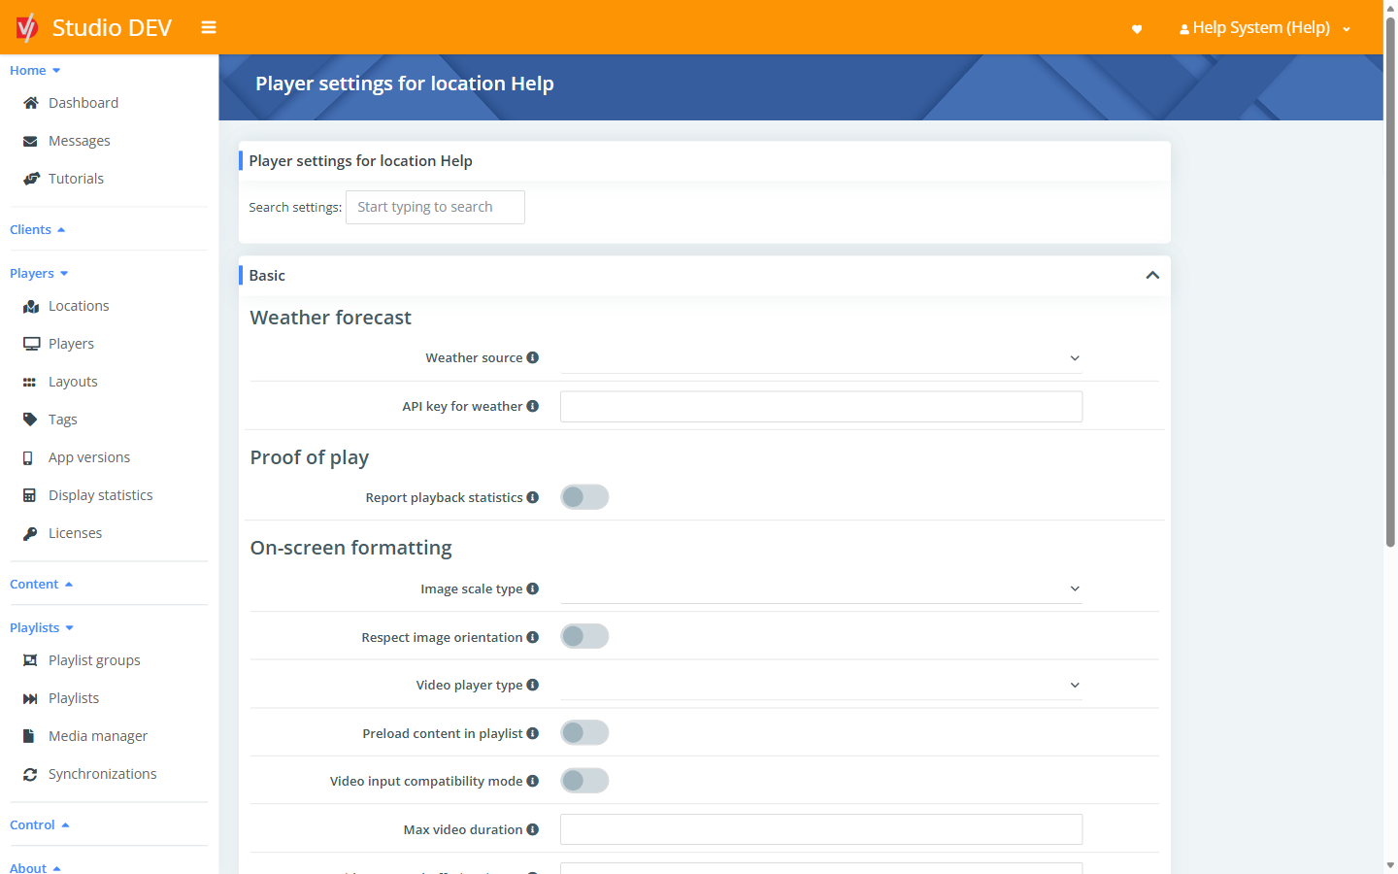Screen dimensions: 1398x874
Task: Click the Synchronizations refresh icon
Action: [30, 774]
